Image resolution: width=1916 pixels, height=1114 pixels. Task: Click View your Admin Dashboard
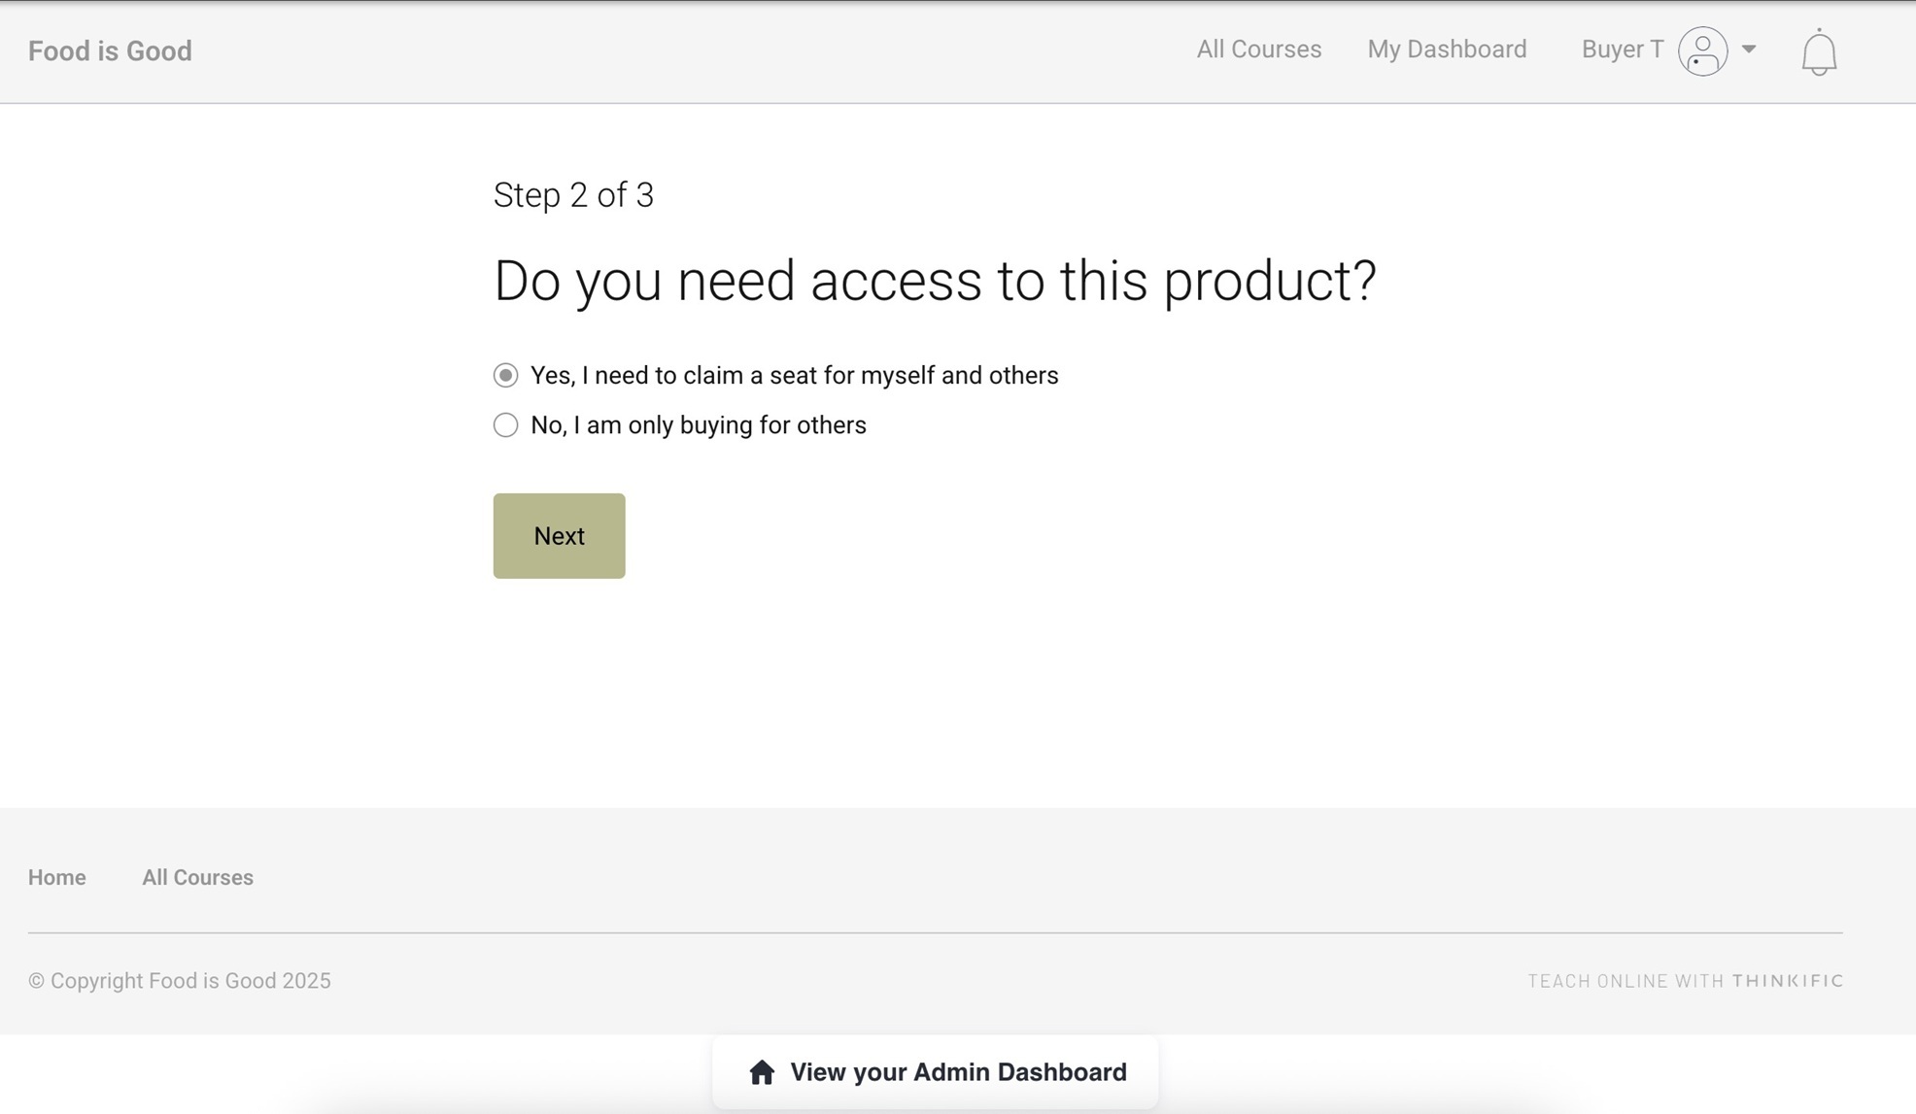click(x=957, y=1071)
